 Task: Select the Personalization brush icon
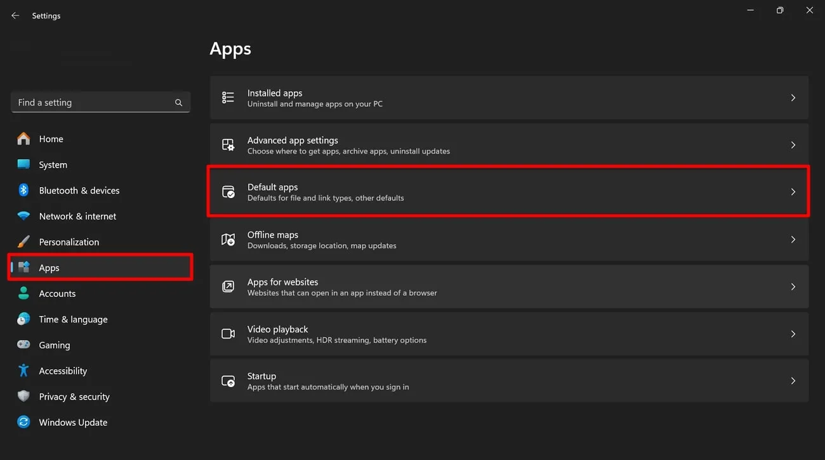pos(23,242)
